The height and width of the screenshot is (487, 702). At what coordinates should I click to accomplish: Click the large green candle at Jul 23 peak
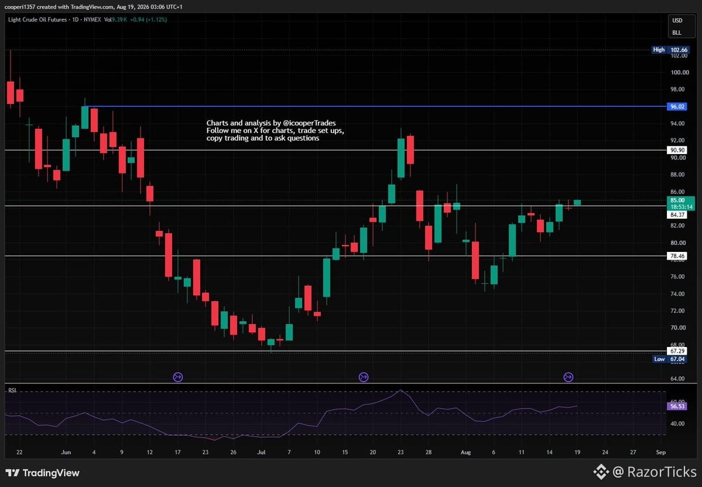(401, 158)
